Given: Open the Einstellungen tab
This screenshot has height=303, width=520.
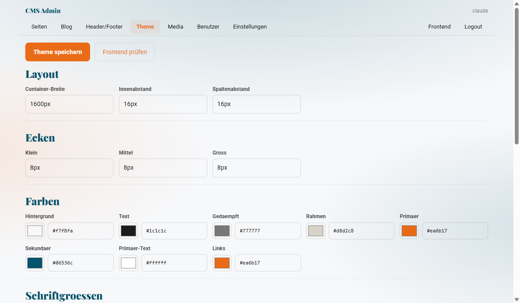Looking at the screenshot, I should [250, 26].
